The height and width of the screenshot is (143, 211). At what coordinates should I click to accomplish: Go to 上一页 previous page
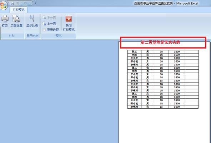click(49, 24)
